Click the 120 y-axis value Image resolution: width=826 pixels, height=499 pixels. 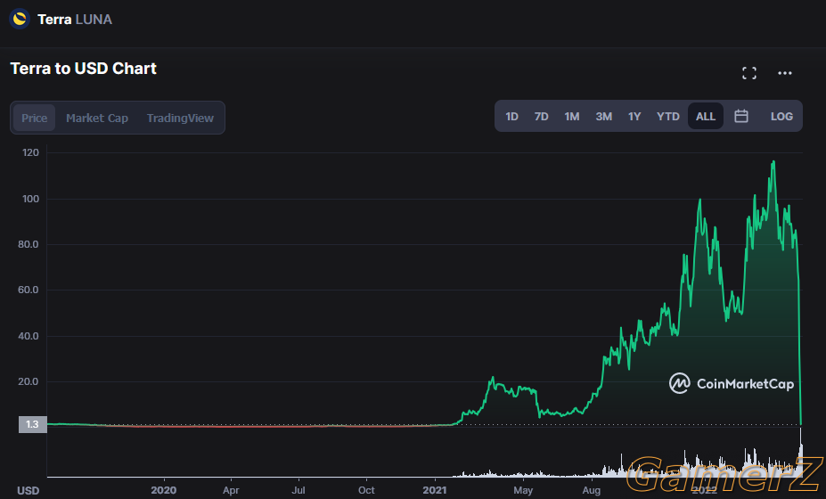tap(30, 152)
